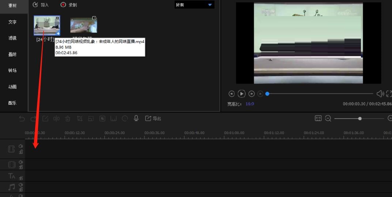Click the 导入 import button
Screen dimensions: 392x197
click(41, 5)
